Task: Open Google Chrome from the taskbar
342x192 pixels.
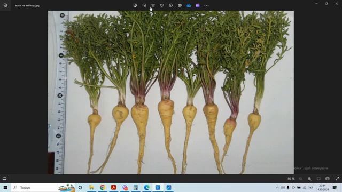Action: click(x=103, y=187)
